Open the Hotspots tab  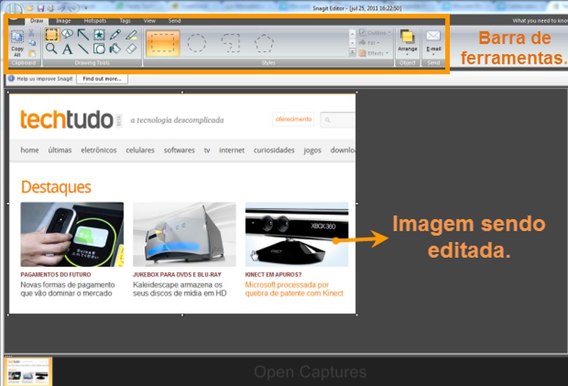(95, 20)
